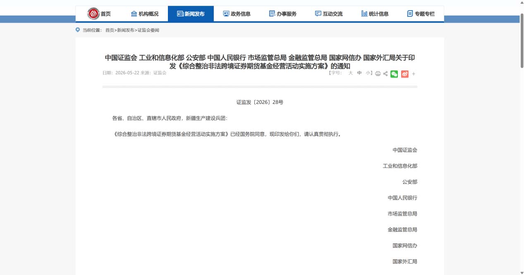Click the share icon
Image resolution: width=524 pixels, height=275 pixels.
tap(385, 74)
